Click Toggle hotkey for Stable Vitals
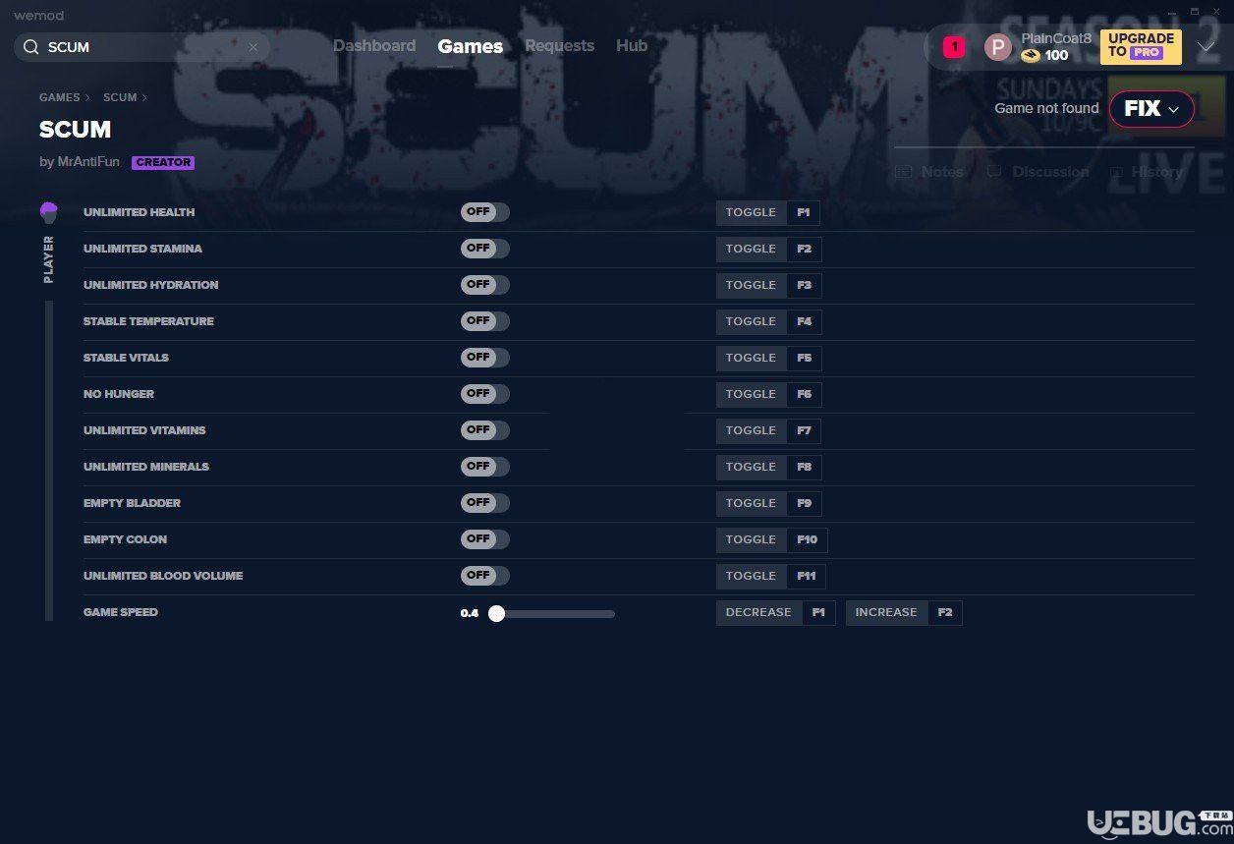This screenshot has width=1234, height=844. tap(767, 358)
